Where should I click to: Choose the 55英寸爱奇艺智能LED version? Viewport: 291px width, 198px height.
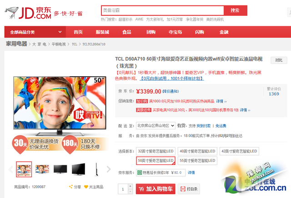pos(197,161)
